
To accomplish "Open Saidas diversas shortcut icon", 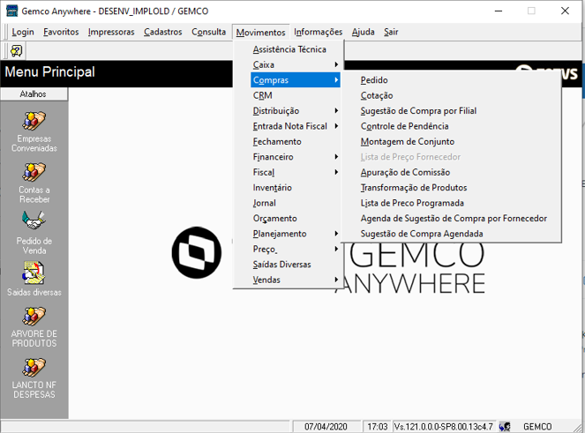I will coord(34,273).
